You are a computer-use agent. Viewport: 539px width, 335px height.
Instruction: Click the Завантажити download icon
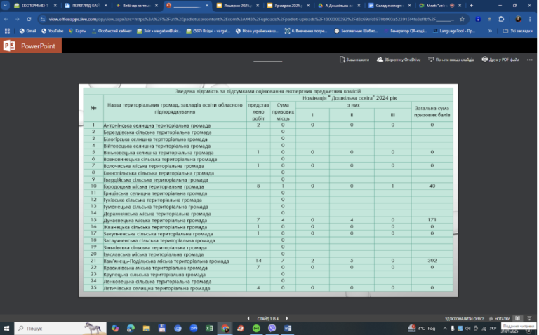tap(342, 60)
